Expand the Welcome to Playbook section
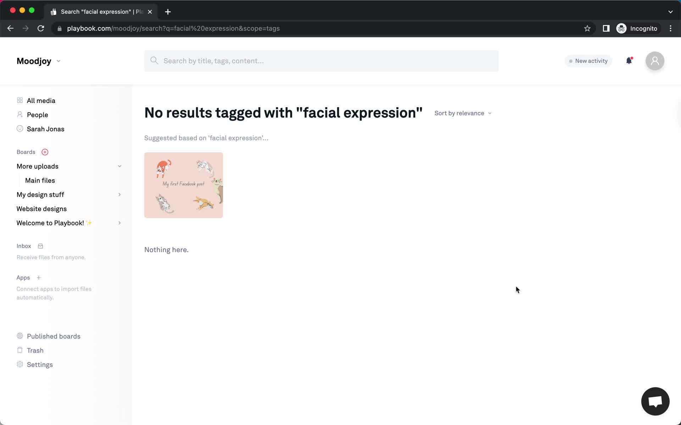The width and height of the screenshot is (681, 425). coord(119,223)
